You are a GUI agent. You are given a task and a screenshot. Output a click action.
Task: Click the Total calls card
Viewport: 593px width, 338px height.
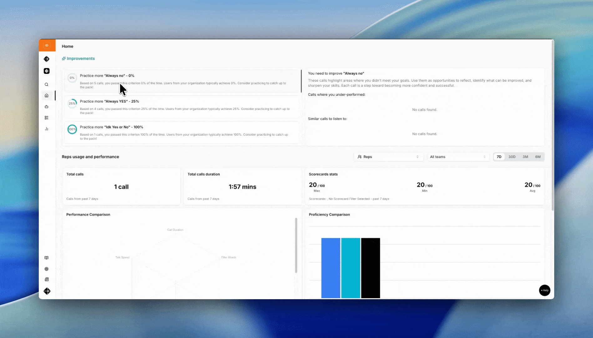121,187
